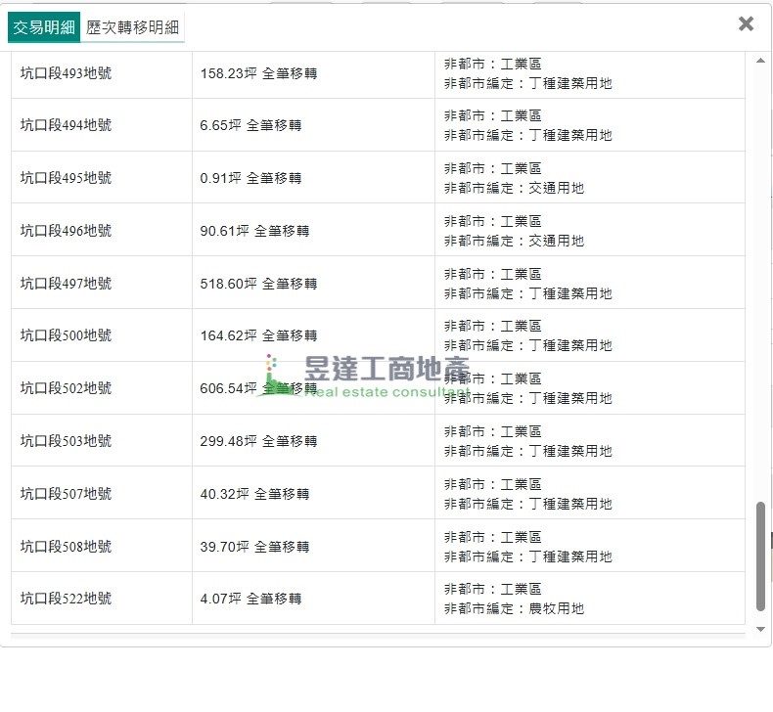Viewport: 773px width, 712px height.
Task: Click the vertical scrollbar thumb
Action: coord(761,557)
